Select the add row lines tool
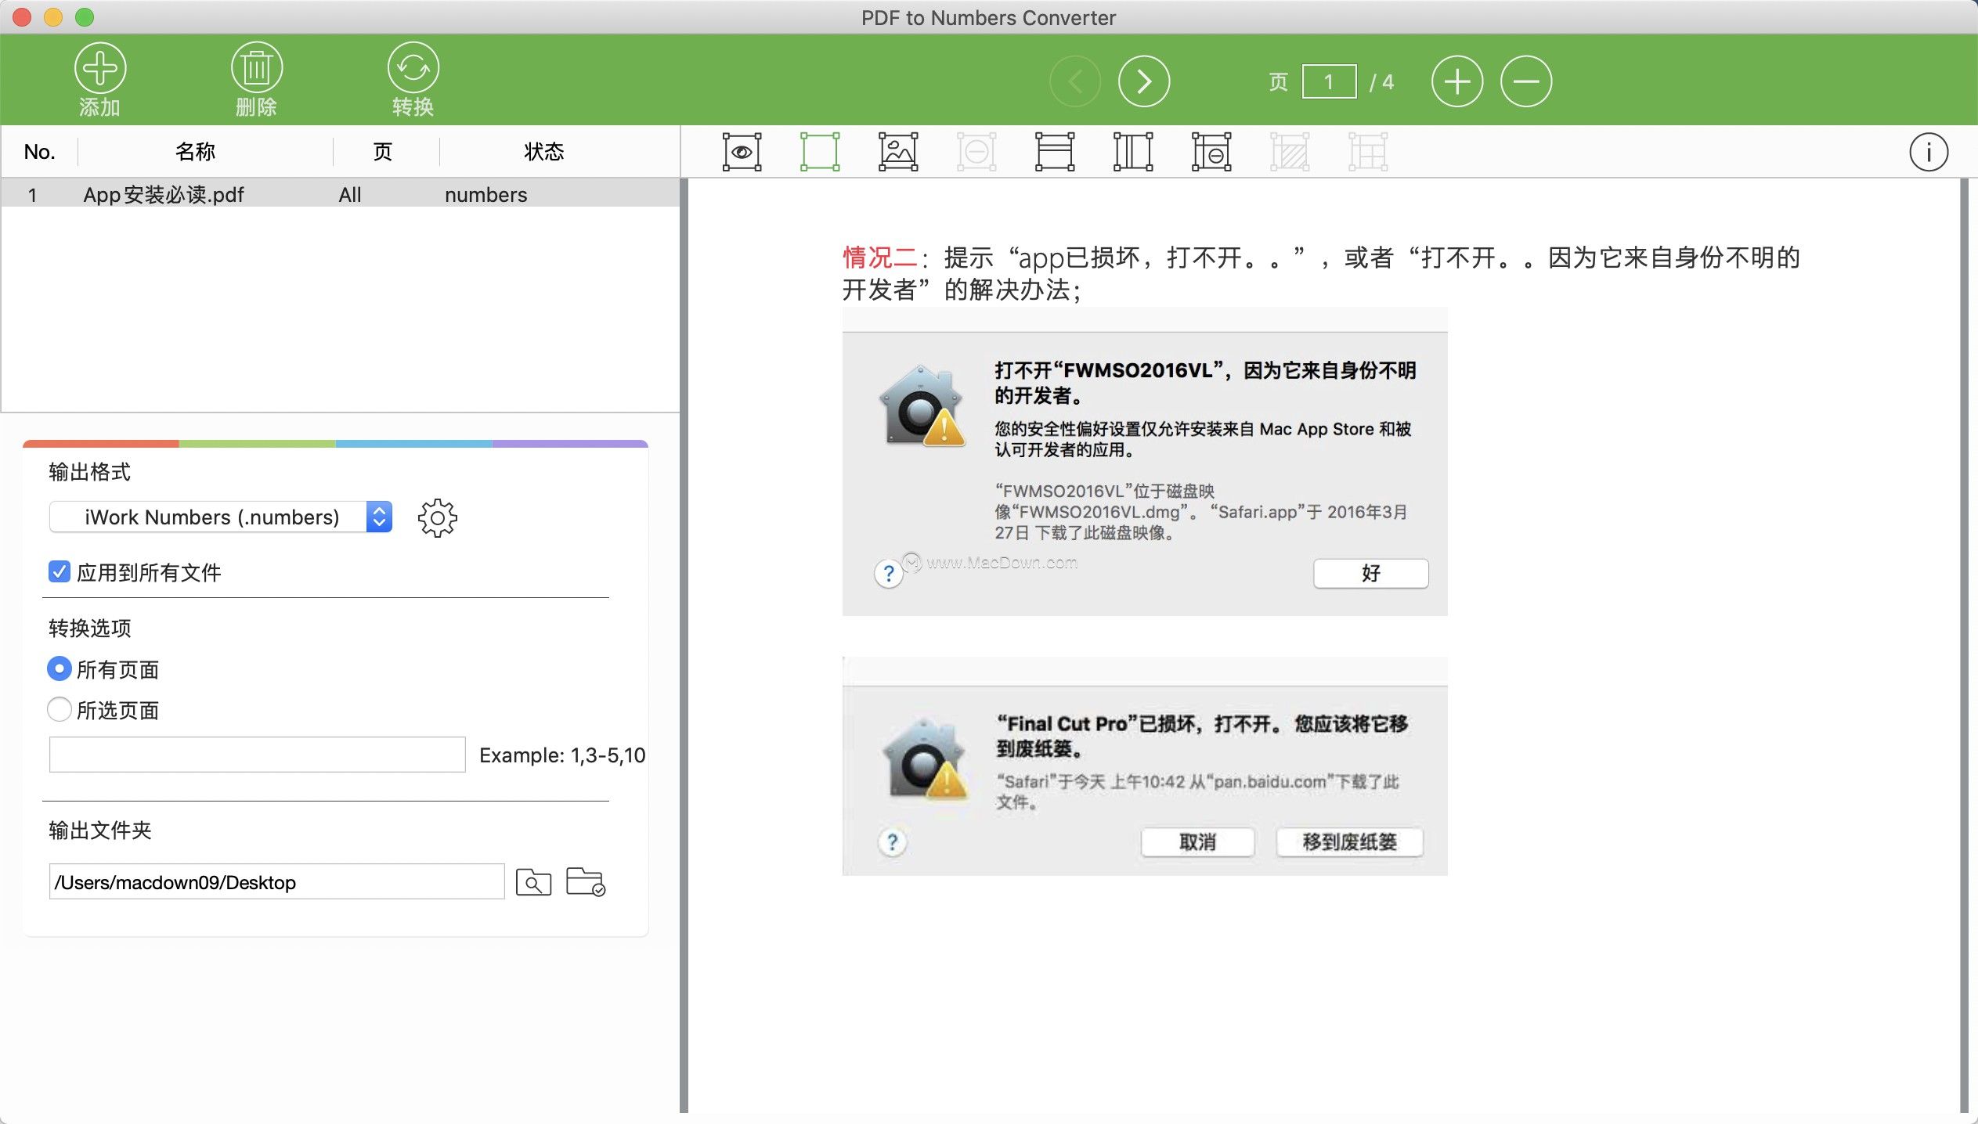This screenshot has height=1124, width=1978. (1055, 152)
